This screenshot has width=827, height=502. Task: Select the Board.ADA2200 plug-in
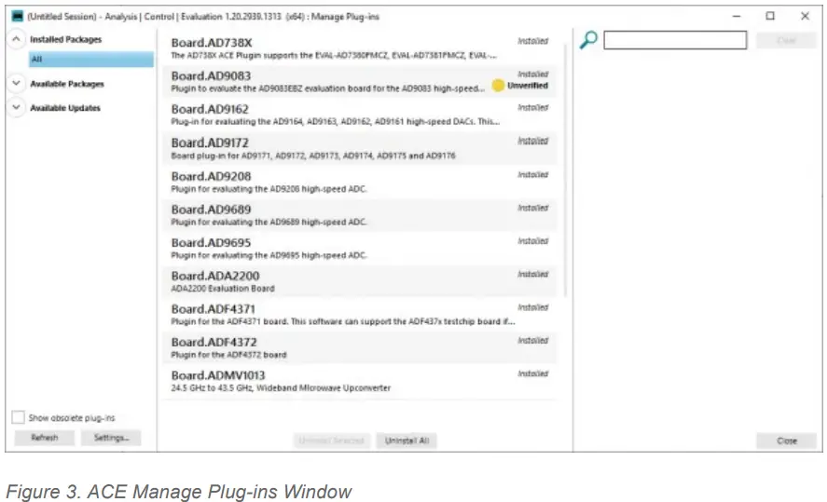[359, 281]
